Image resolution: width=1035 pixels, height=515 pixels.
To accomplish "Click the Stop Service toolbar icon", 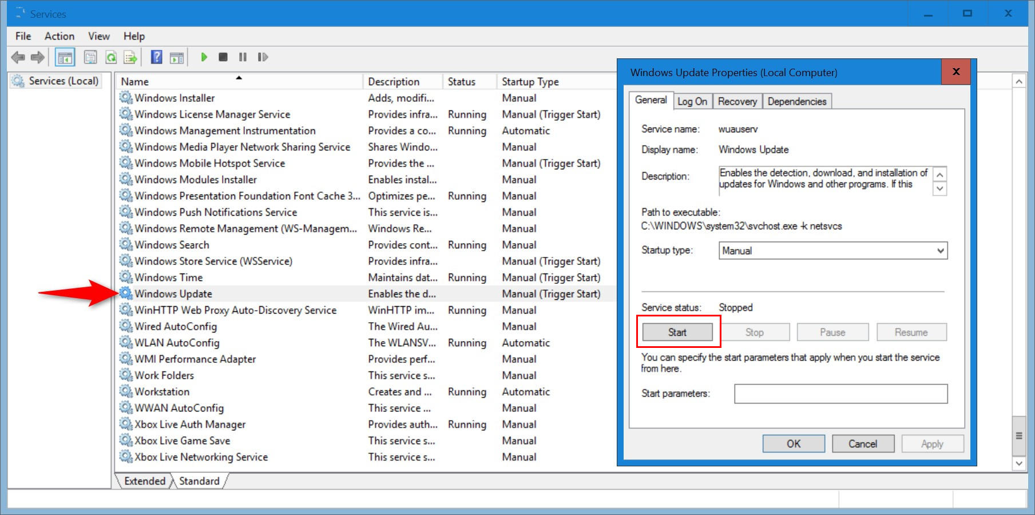I will coord(223,57).
